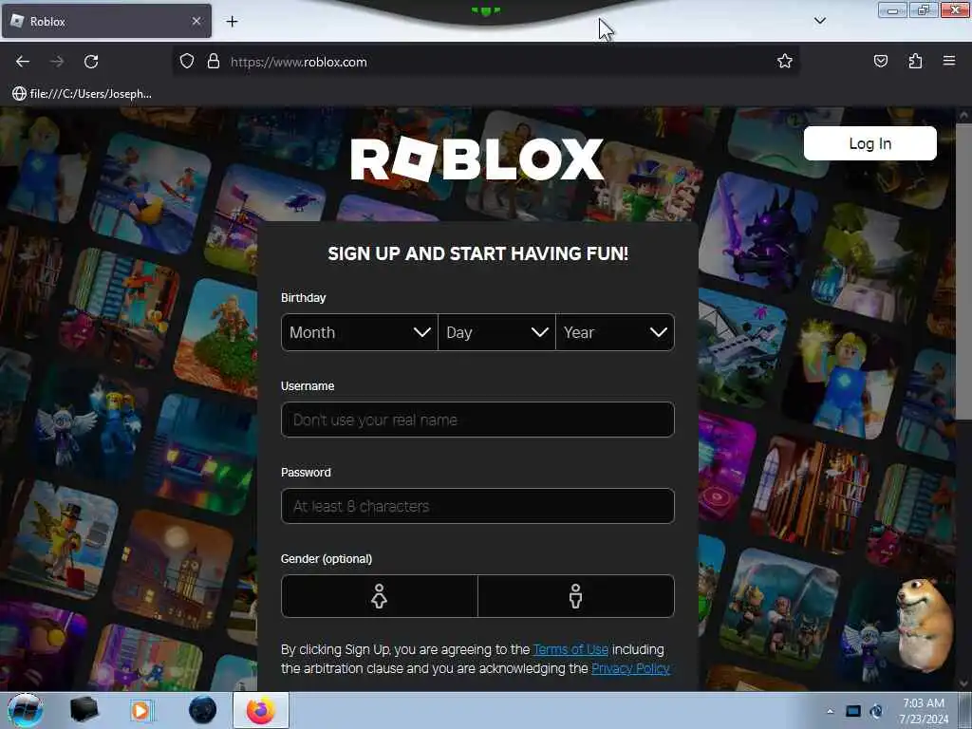972x729 pixels.
Task: Open the birthday Day dropdown
Action: point(496,332)
